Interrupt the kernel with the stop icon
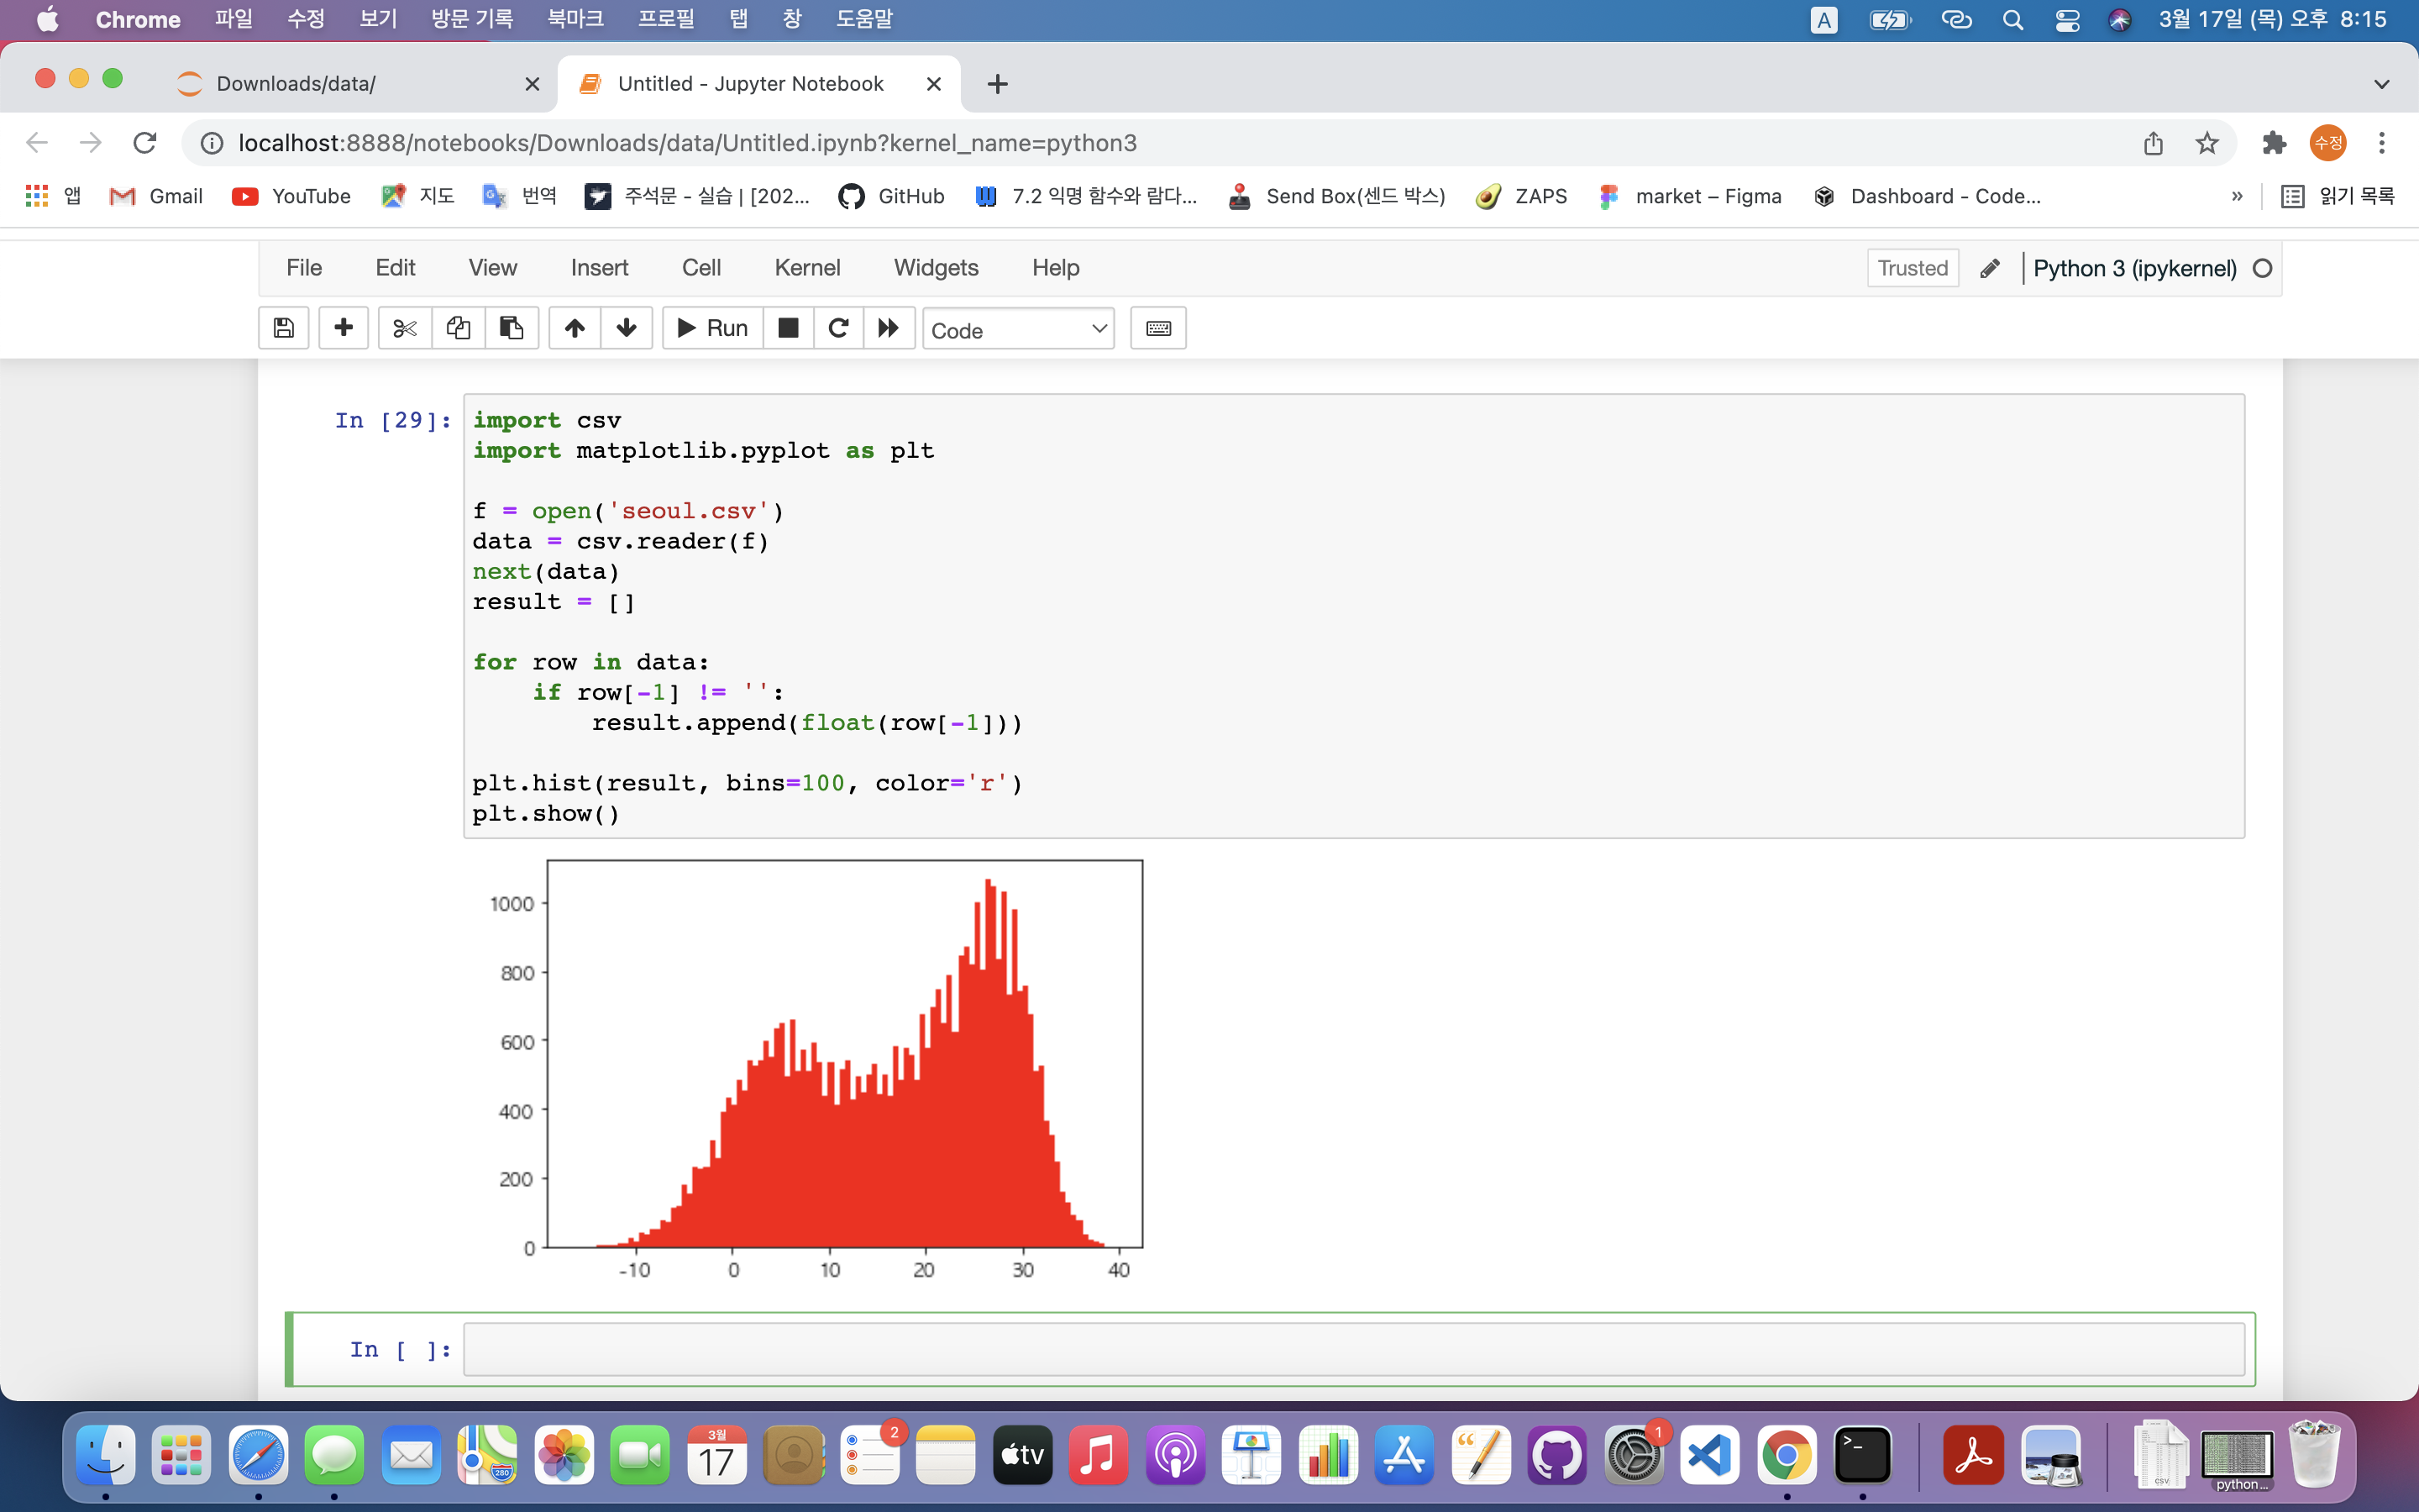This screenshot has height=1512, width=2419. [788, 328]
